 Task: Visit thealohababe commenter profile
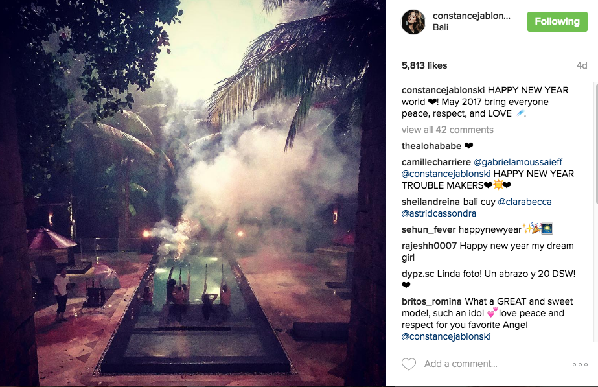tap(431, 146)
